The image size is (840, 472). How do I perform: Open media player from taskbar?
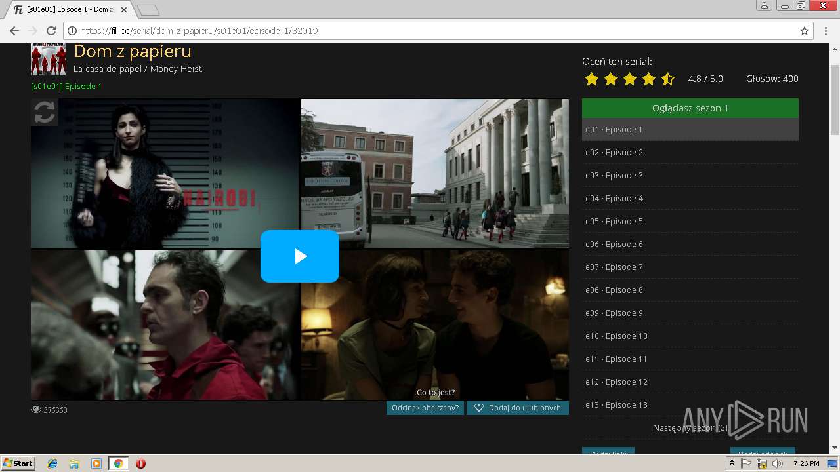[96, 463]
